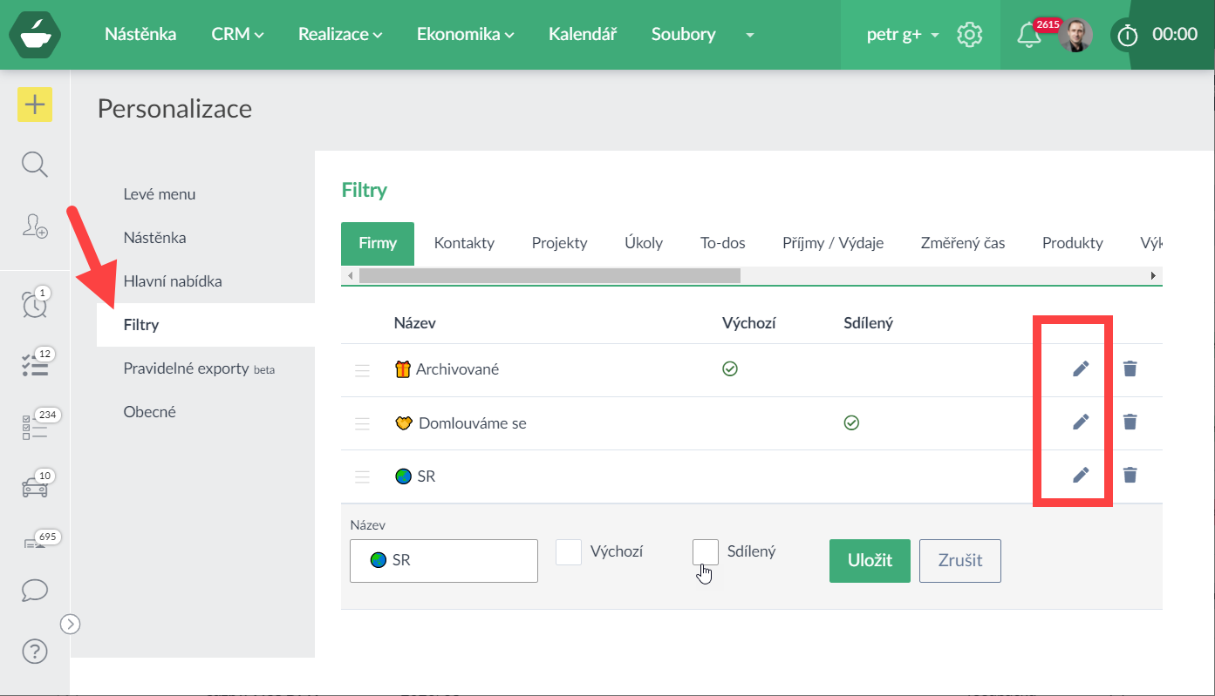
Task: Click the add contact person icon
Action: [35, 226]
